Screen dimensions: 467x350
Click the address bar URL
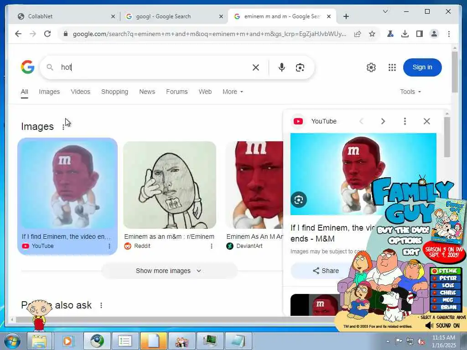pyautogui.click(x=209, y=34)
